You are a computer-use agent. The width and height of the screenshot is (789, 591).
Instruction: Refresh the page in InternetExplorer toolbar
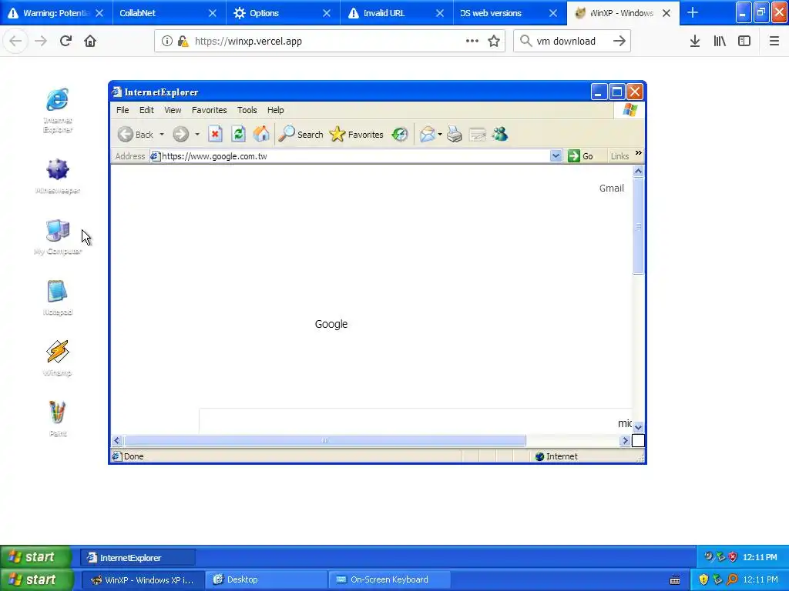tap(238, 134)
